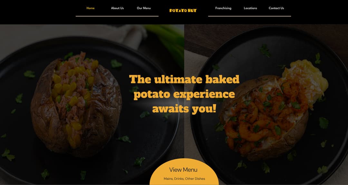Visit the Franchising page
Image resolution: width=348 pixels, height=185 pixels.
pos(223,8)
